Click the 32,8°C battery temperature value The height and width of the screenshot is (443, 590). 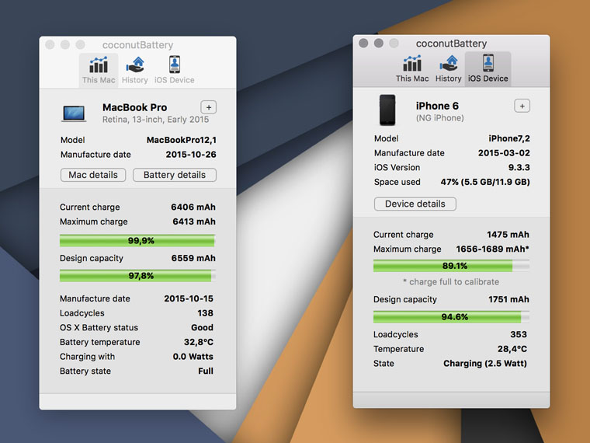pos(198,342)
